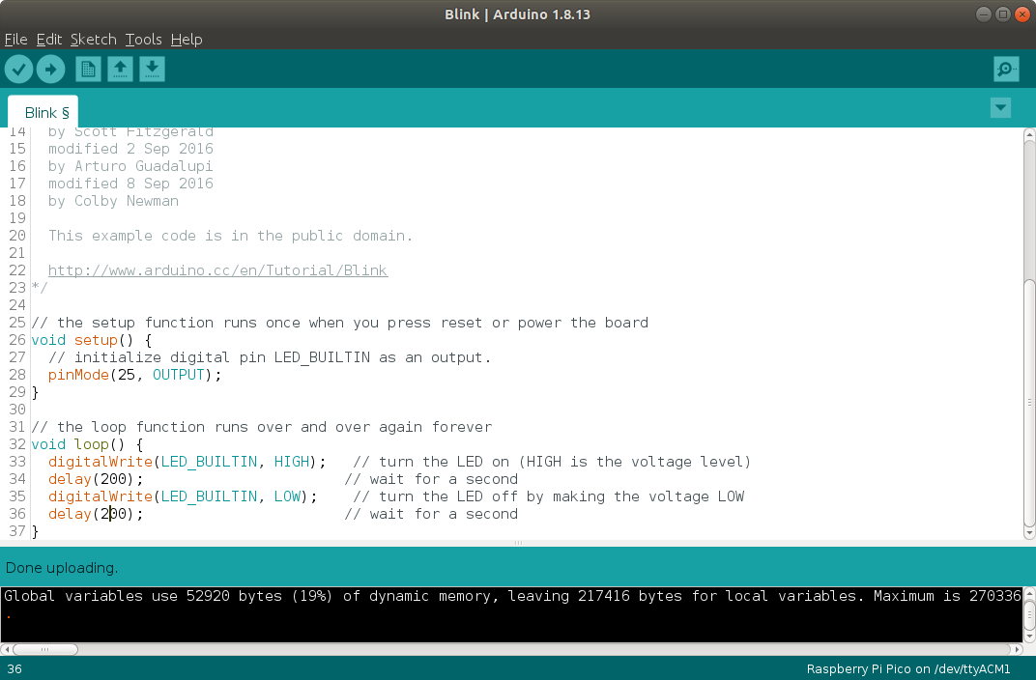Image resolution: width=1036 pixels, height=680 pixels.
Task: Click the editor vertical scrollbar thumb
Action: (x=1028, y=403)
